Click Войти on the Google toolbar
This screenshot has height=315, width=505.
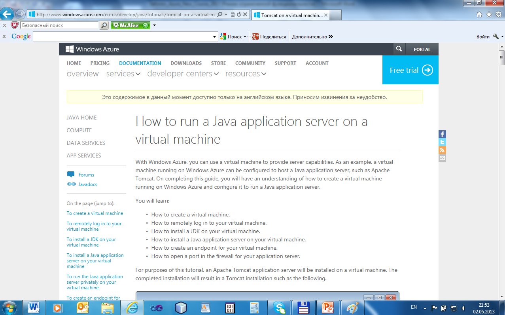point(483,36)
